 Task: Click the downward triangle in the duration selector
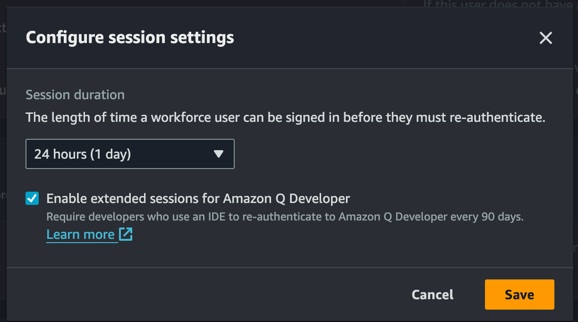point(218,154)
